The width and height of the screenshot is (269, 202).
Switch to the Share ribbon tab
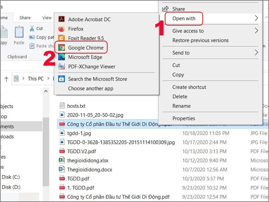pyautogui.click(x=25, y=18)
